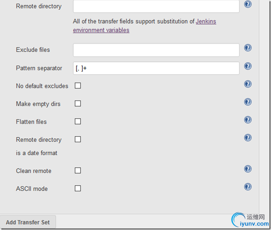Image resolution: width=271 pixels, height=230 pixels.
Task: Focus the Remote directory text field
Action: (x=156, y=6)
